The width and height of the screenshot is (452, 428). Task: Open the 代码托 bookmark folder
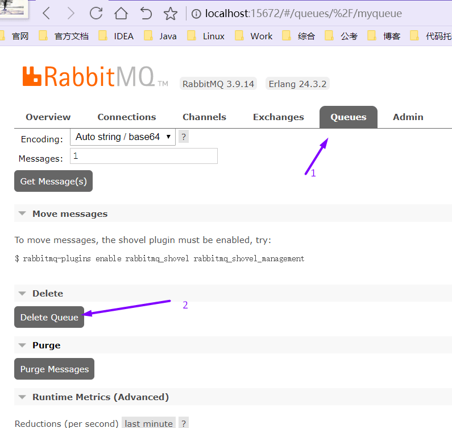(430, 36)
